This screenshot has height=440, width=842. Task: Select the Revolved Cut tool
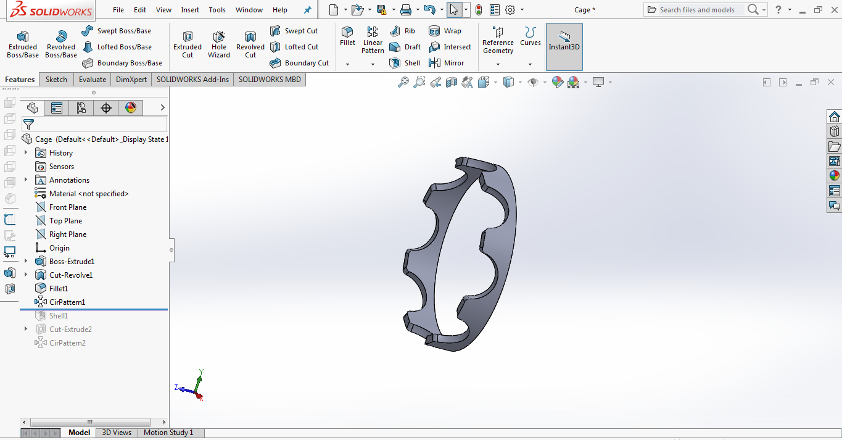coord(250,44)
